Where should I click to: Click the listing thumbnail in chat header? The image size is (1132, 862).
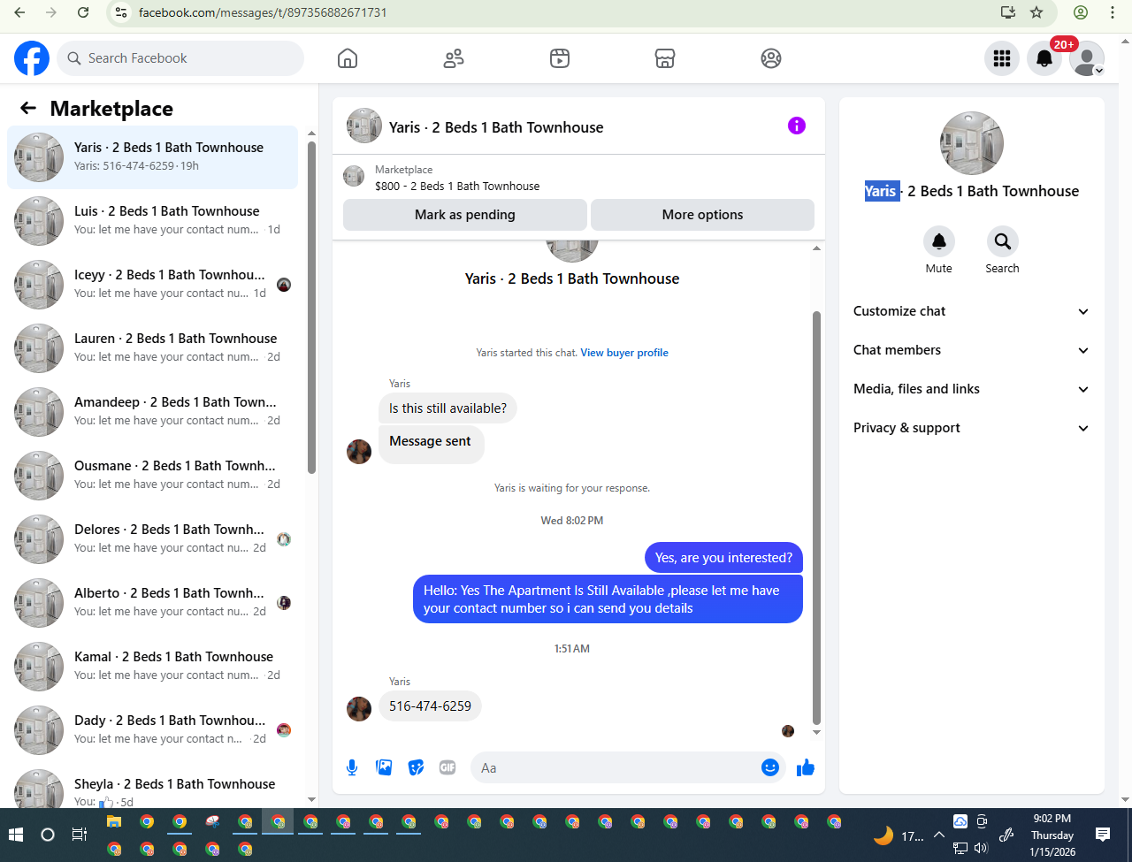click(364, 126)
